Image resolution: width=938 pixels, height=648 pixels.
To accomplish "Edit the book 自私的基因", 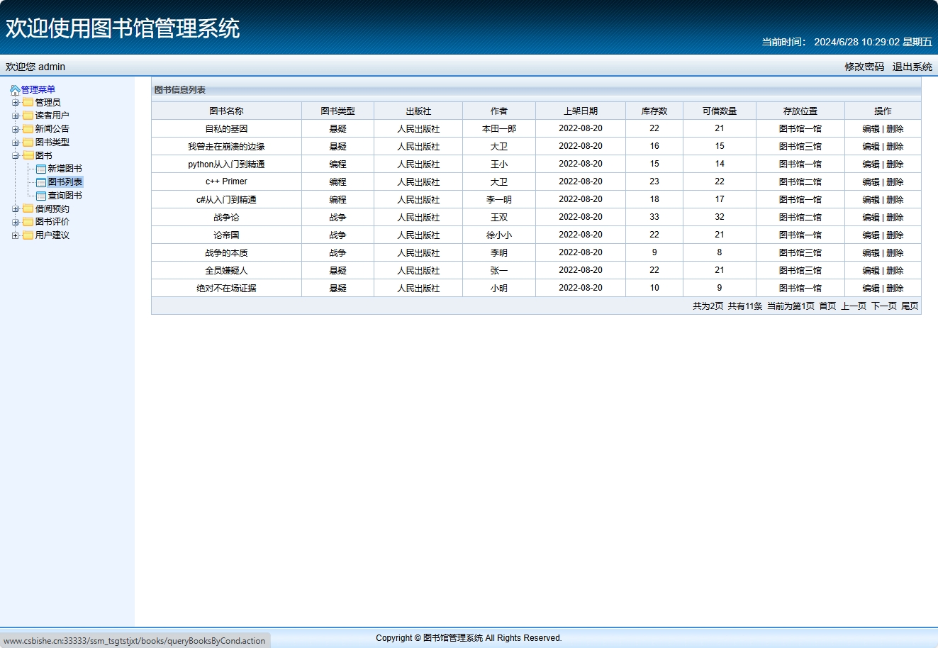I will [x=871, y=129].
